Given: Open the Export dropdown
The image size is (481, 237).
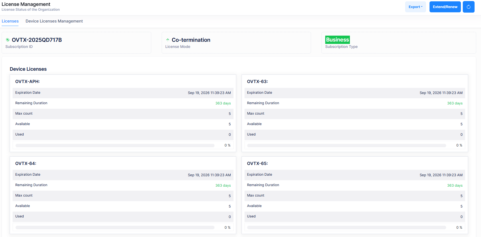Looking at the screenshot, I should (x=415, y=7).
